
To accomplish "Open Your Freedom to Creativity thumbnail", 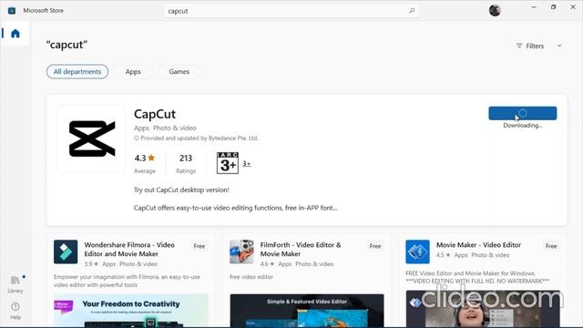I will [x=131, y=311].
